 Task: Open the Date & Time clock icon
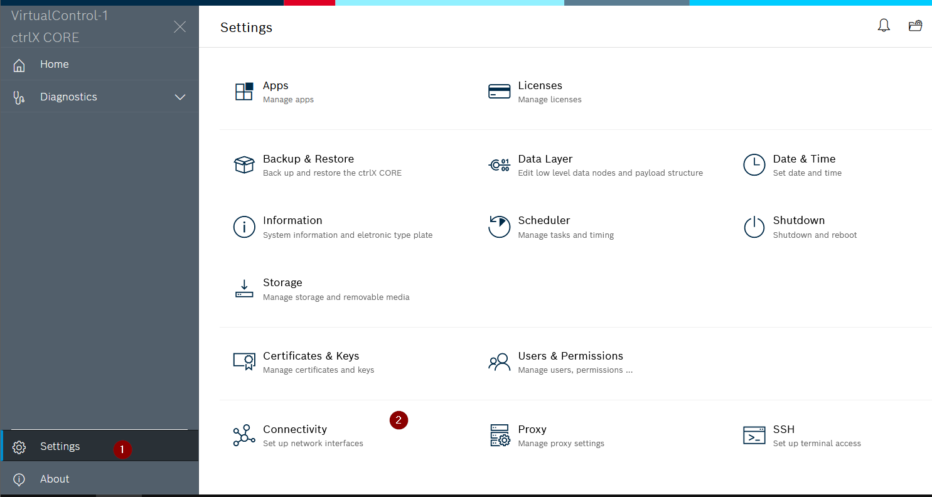tap(754, 165)
